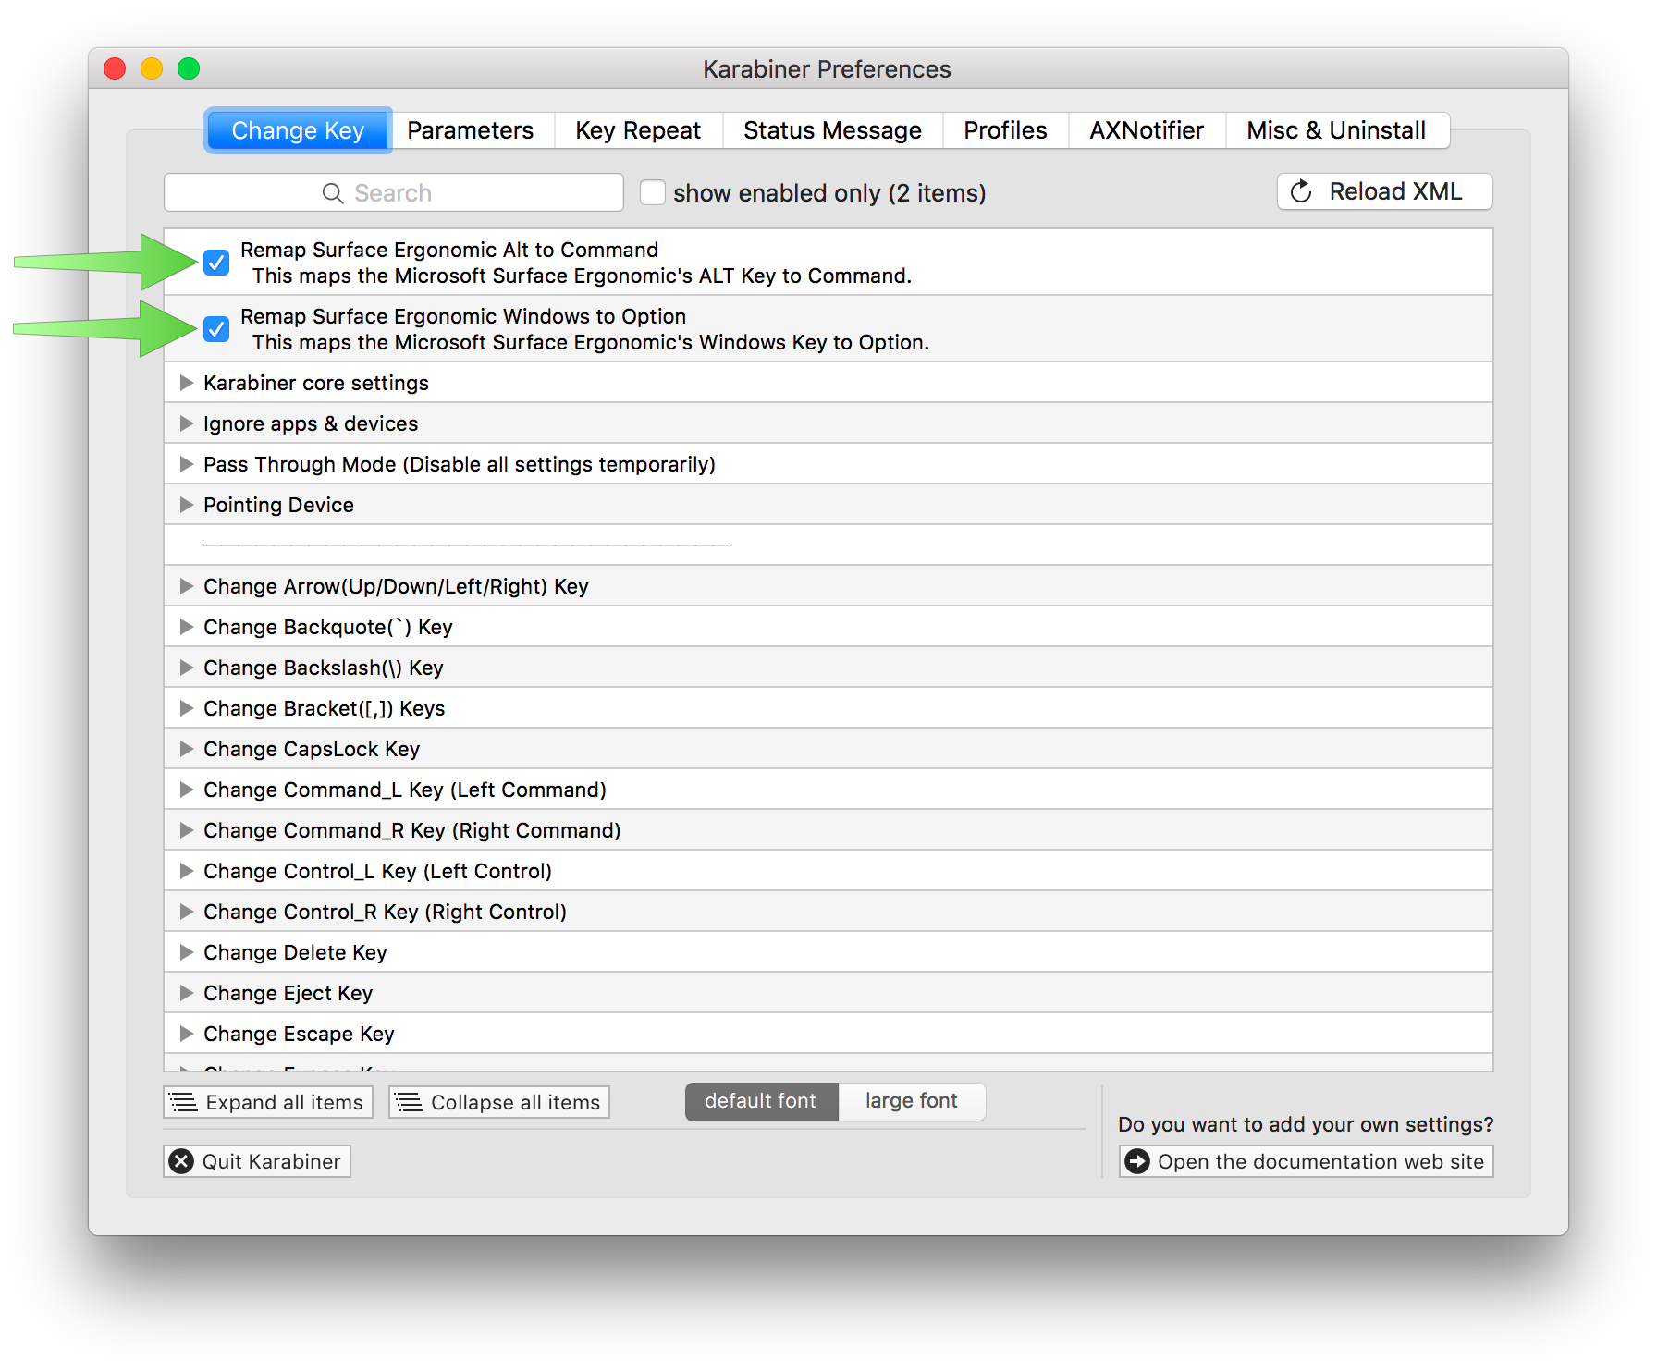The width and height of the screenshot is (1657, 1372).
Task: Click the green zoom window button
Action: click(189, 68)
